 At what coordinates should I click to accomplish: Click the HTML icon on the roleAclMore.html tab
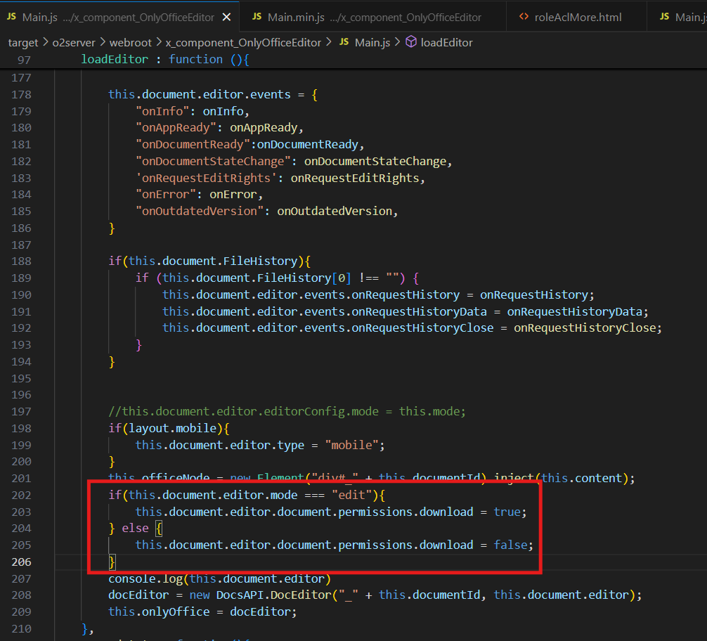(524, 17)
